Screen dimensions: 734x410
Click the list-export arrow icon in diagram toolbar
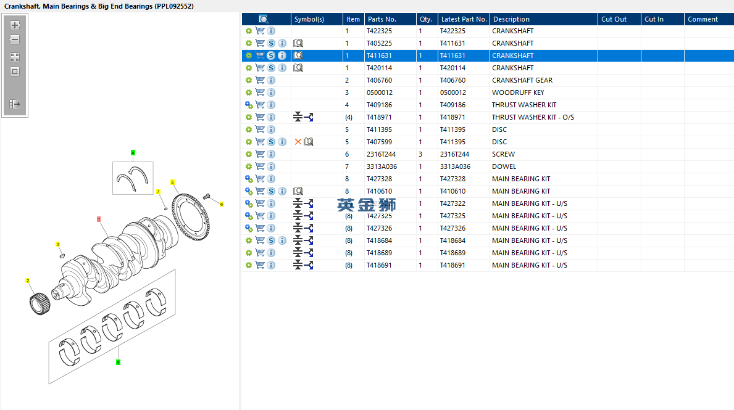coord(15,104)
